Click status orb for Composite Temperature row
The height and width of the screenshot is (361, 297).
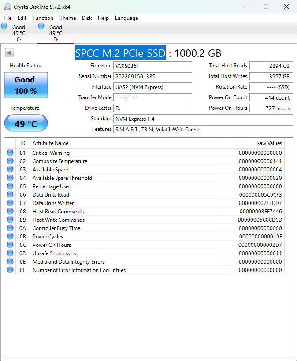pyautogui.click(x=10, y=161)
